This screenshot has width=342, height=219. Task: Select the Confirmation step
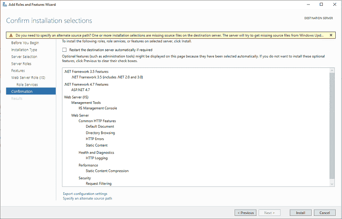[31, 91]
